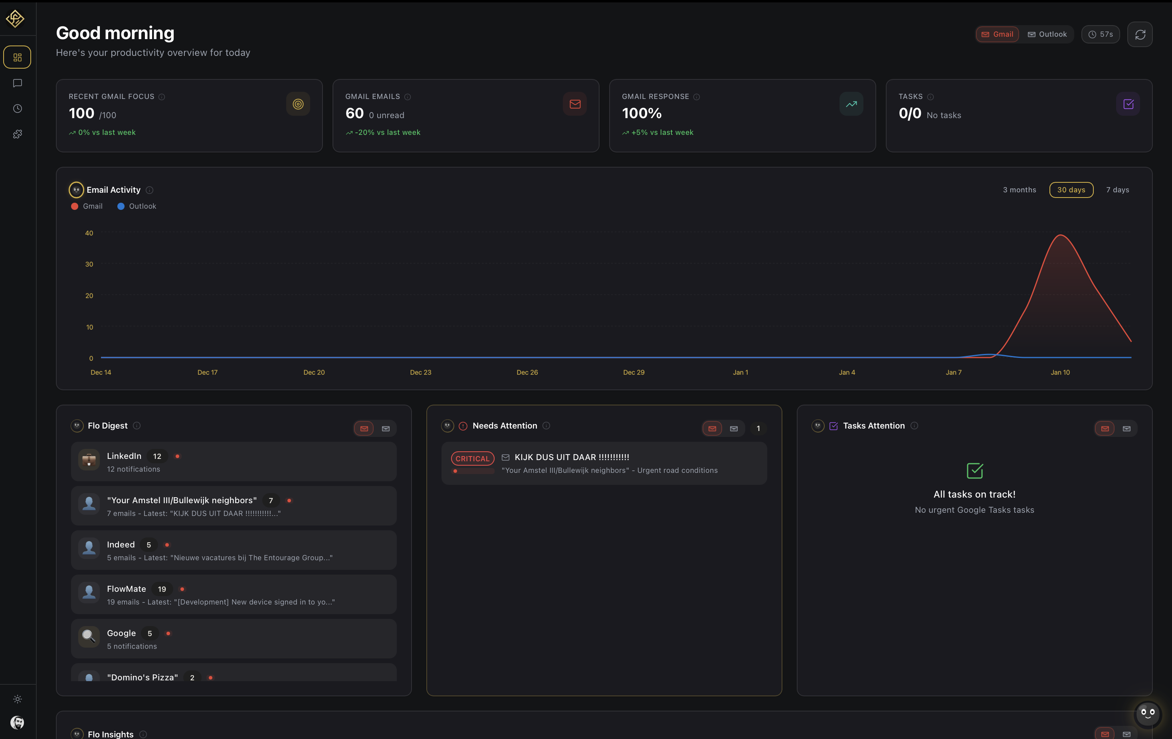
Task: Click the target icon on Recent Gmail Focus card
Action: (298, 104)
